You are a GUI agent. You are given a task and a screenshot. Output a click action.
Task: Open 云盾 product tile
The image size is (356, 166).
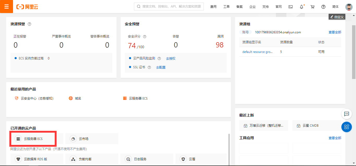coord(201,159)
